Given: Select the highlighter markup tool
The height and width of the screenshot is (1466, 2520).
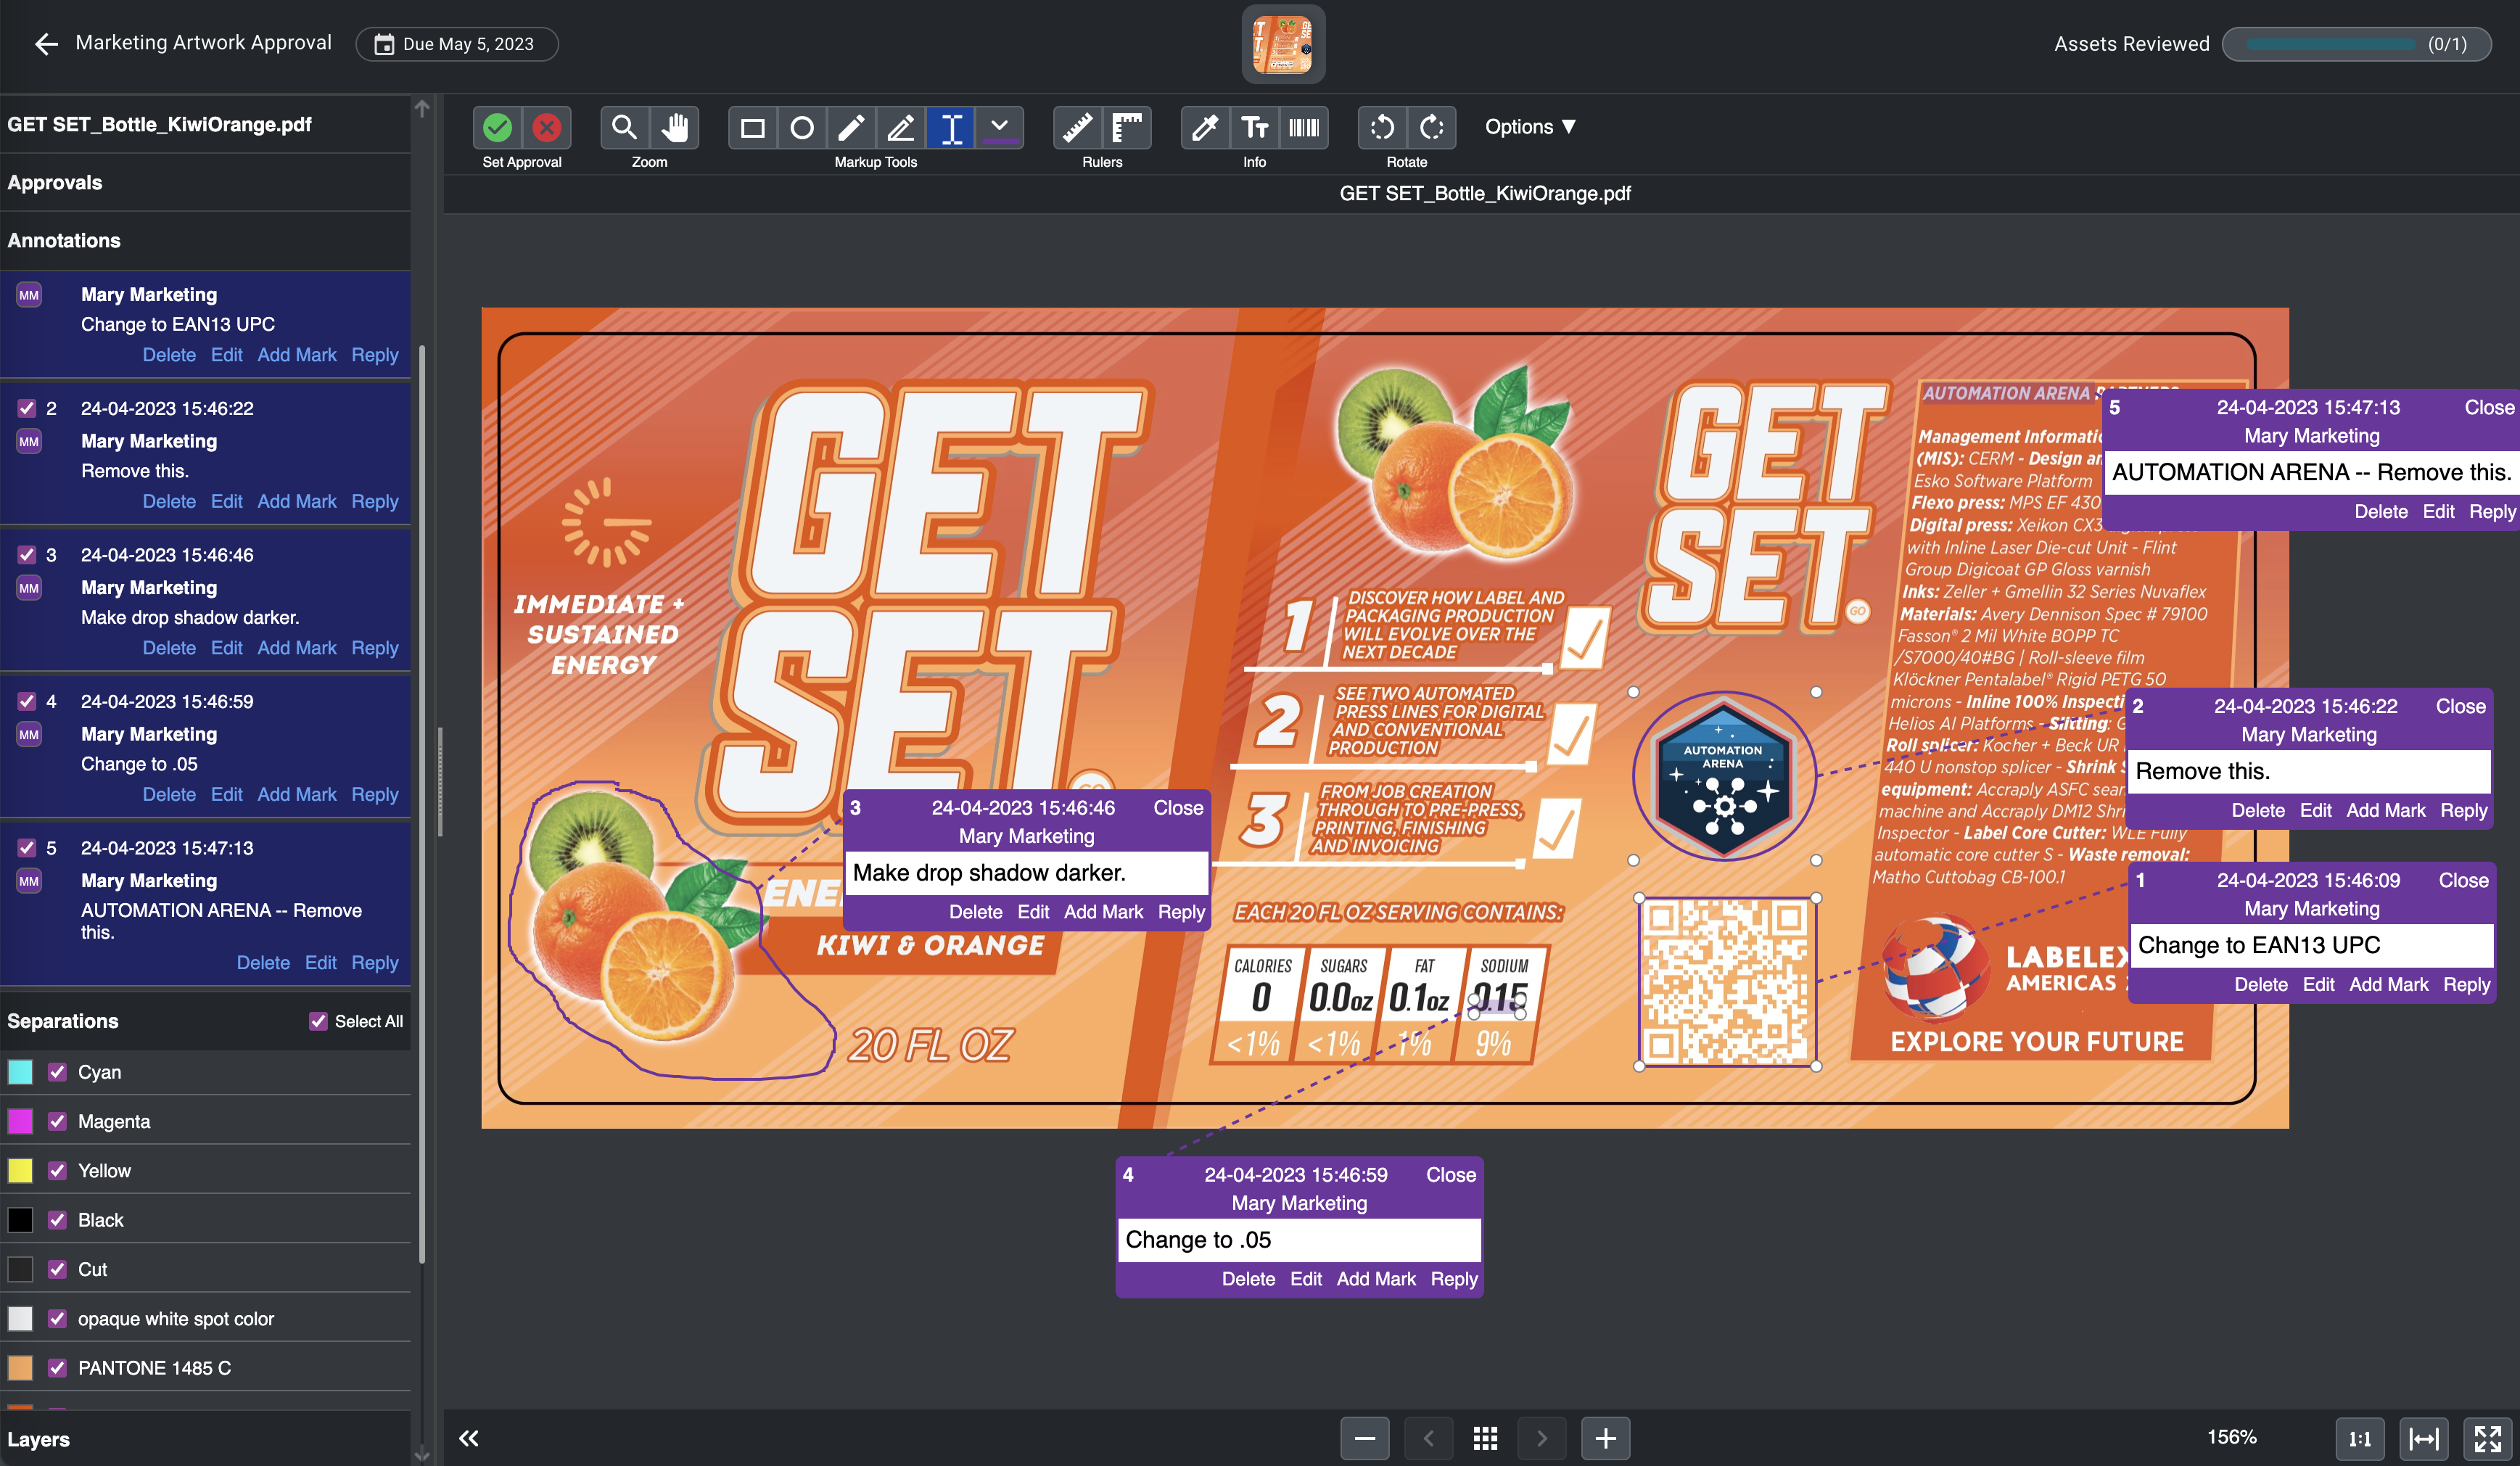Looking at the screenshot, I should pos(901,127).
